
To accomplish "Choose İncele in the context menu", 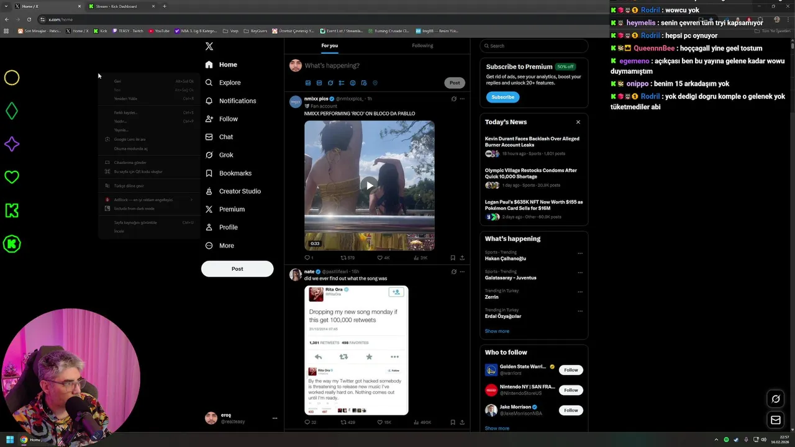I will point(150,231).
